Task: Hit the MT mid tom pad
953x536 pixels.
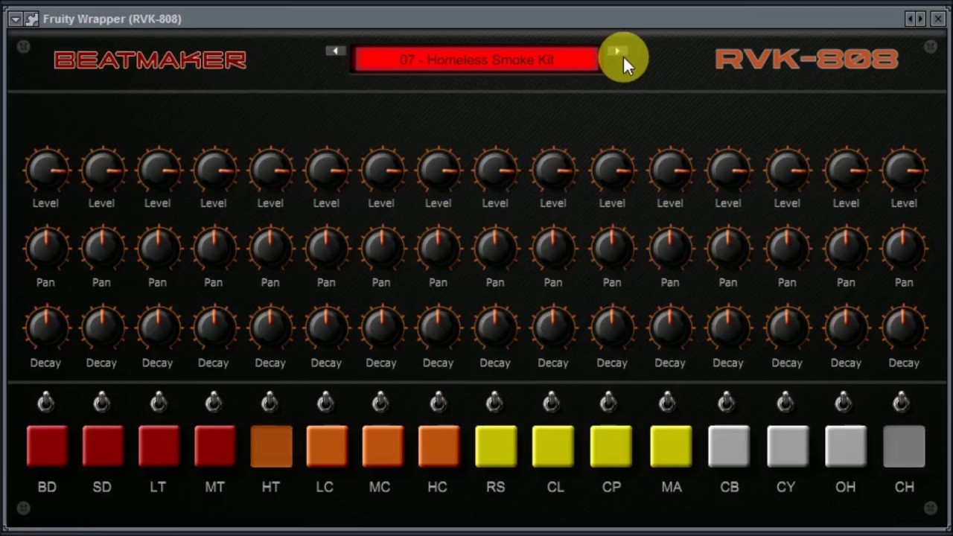Action: (x=214, y=446)
